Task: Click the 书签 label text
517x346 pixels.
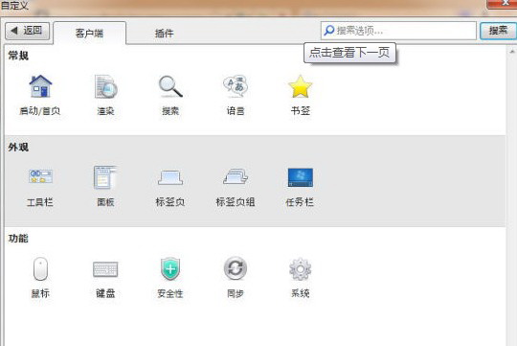Action: click(301, 111)
